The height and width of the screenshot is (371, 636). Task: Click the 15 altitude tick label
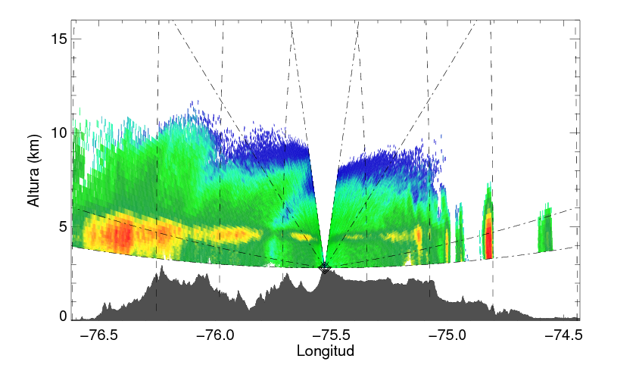[58, 39]
